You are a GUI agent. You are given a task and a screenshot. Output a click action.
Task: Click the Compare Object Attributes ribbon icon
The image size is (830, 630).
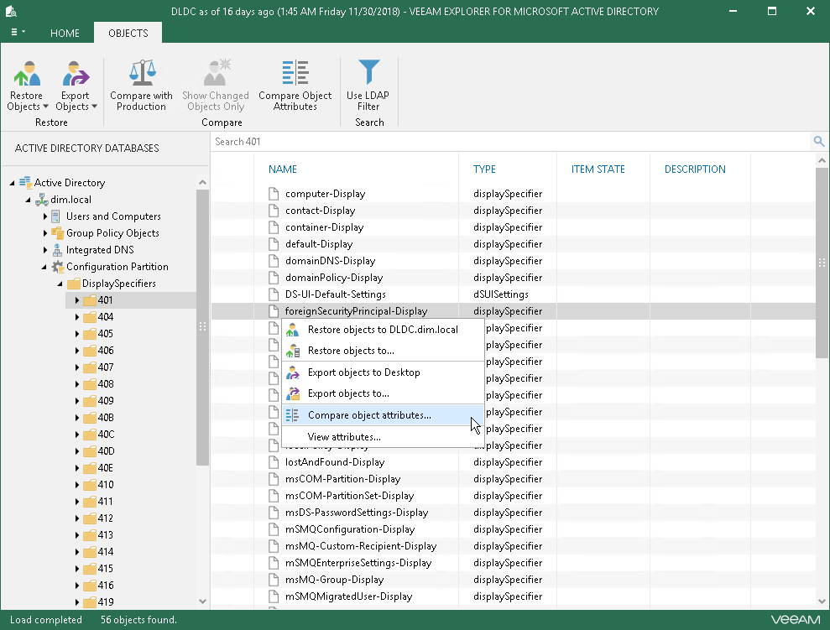tap(295, 72)
